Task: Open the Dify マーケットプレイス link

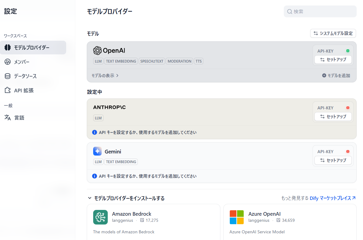Action: tap(332, 198)
